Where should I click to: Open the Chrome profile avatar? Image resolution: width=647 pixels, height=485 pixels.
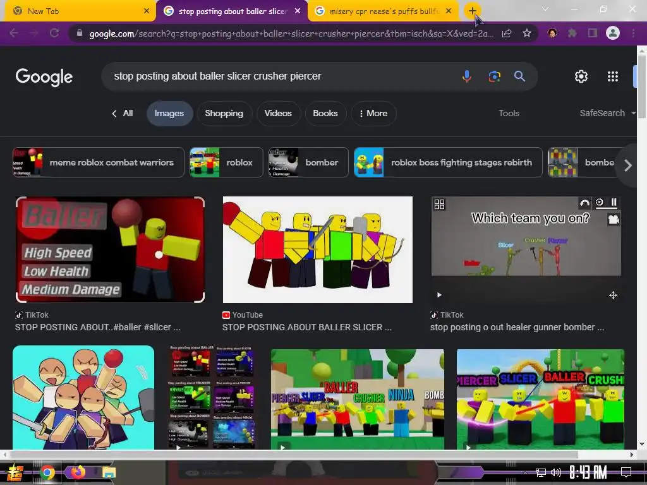[x=613, y=33]
